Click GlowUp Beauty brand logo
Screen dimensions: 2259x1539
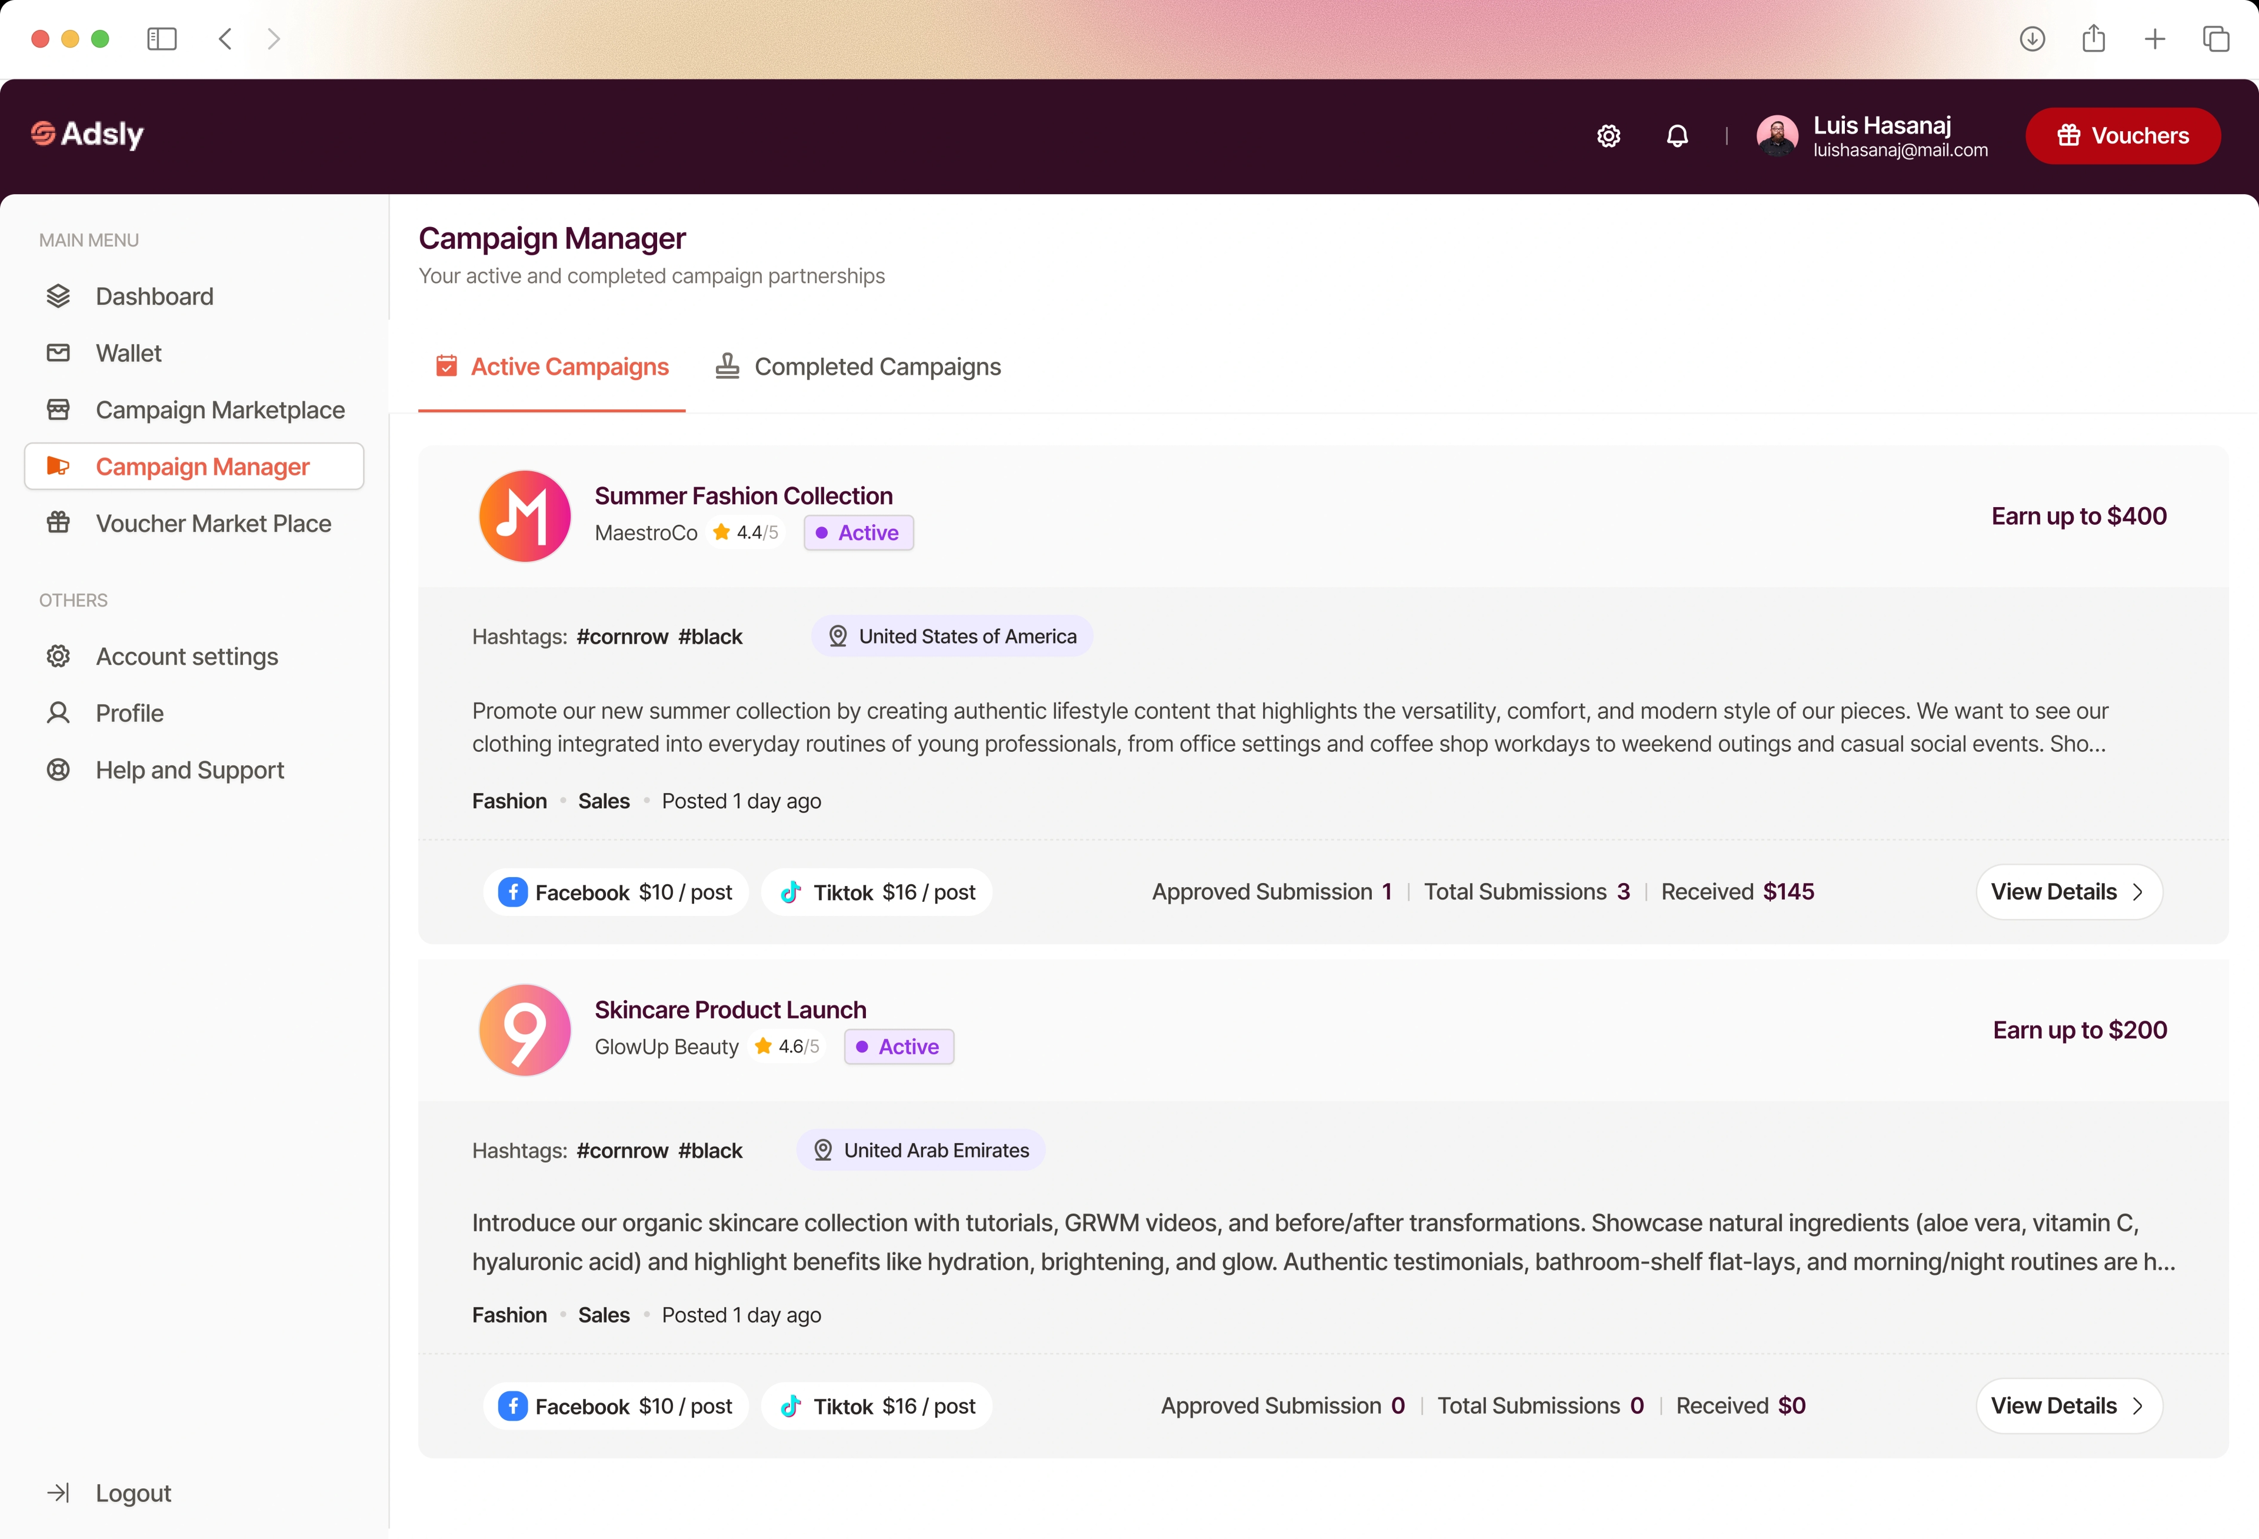[x=525, y=1030]
